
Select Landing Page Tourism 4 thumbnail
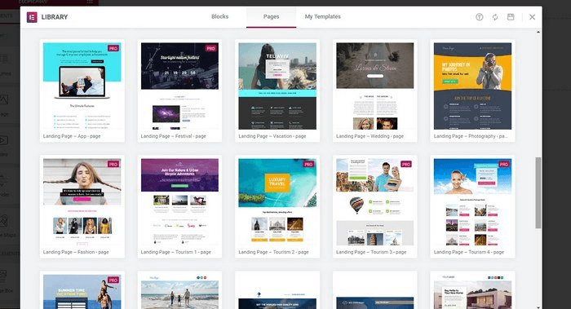point(472,202)
